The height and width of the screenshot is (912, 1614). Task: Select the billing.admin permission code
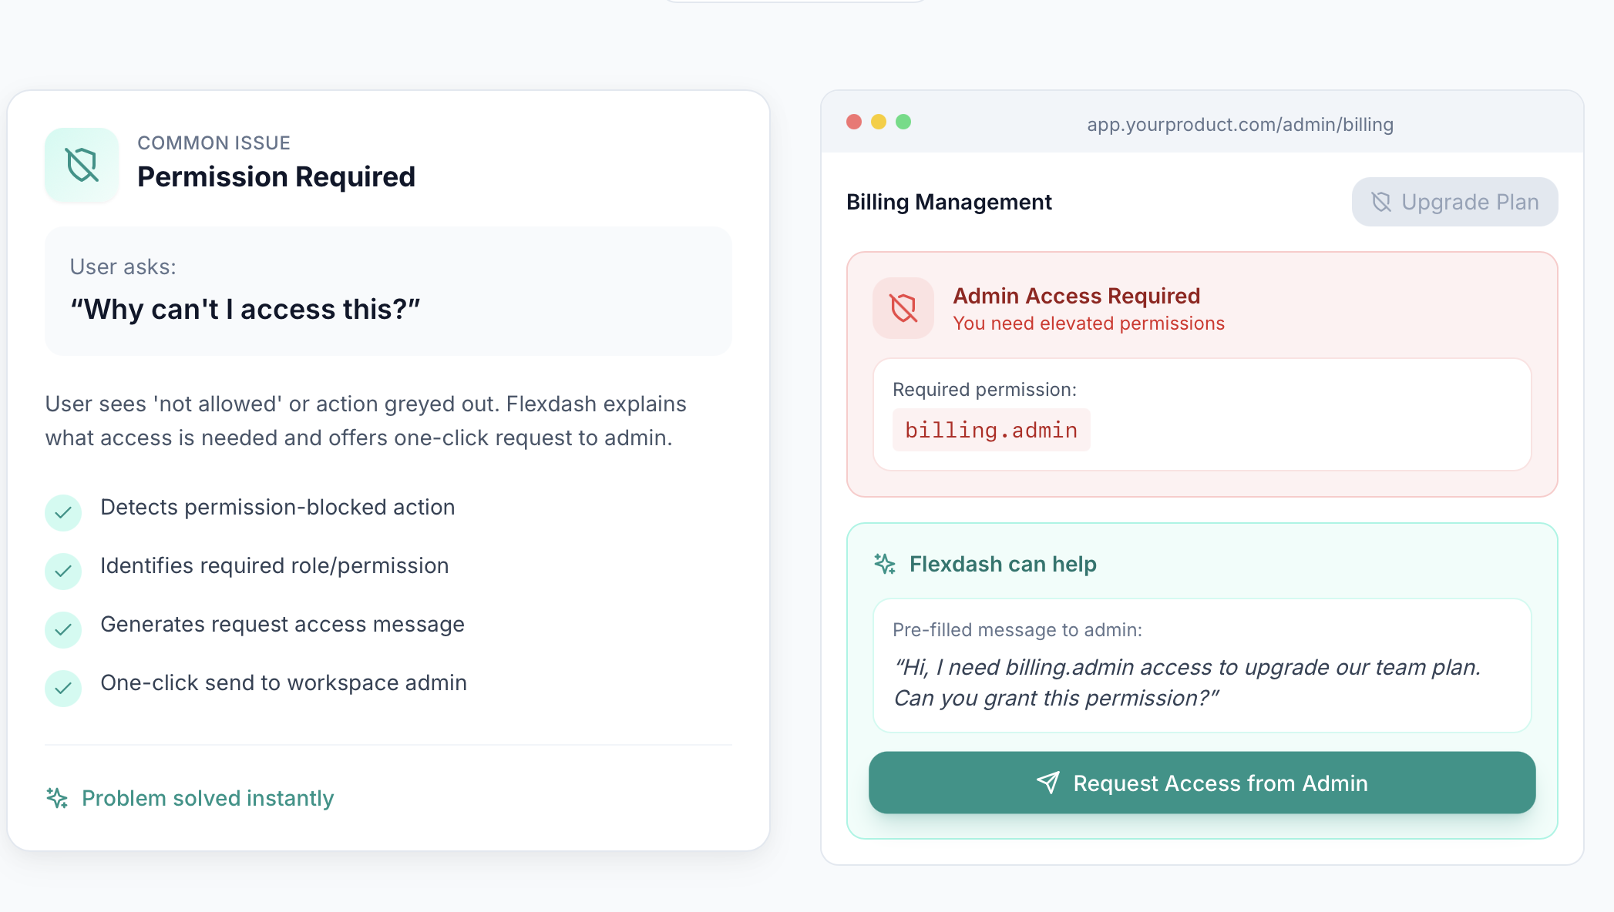click(990, 429)
